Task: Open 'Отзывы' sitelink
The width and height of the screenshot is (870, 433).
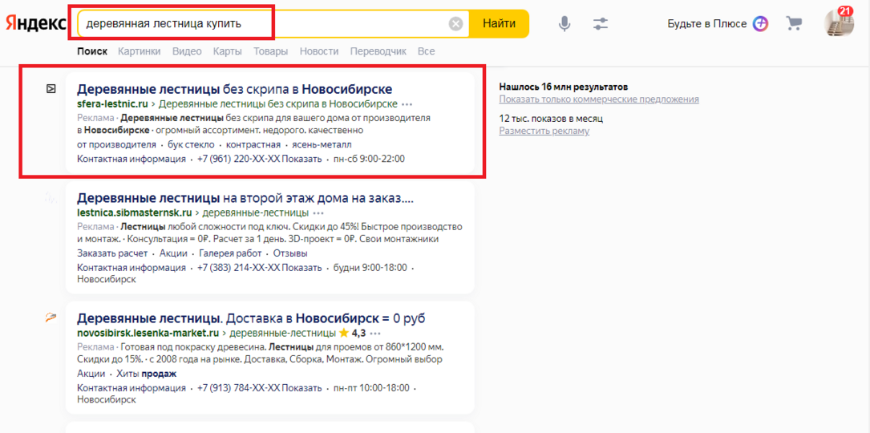Action: [290, 253]
